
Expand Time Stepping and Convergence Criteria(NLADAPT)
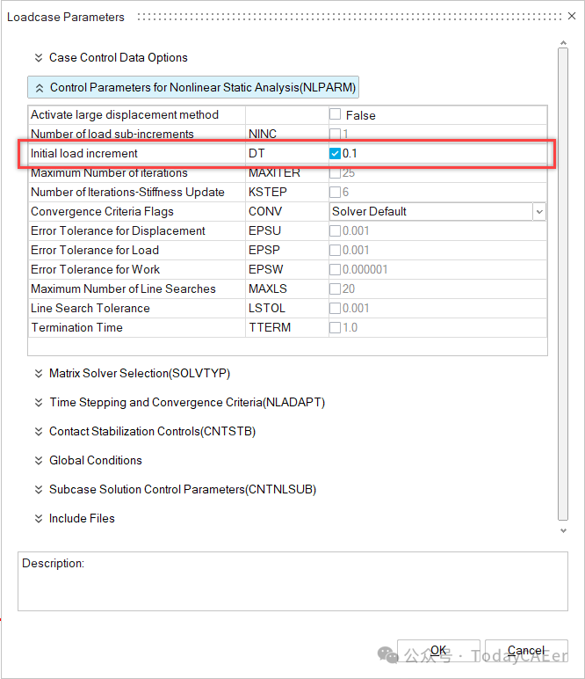click(x=179, y=402)
